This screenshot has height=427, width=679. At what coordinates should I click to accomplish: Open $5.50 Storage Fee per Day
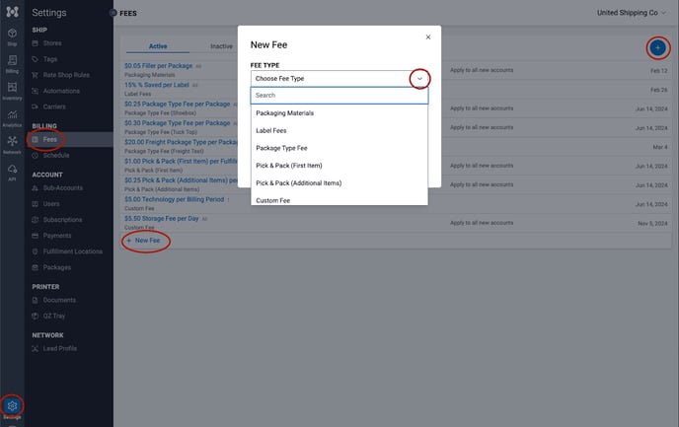[162, 218]
